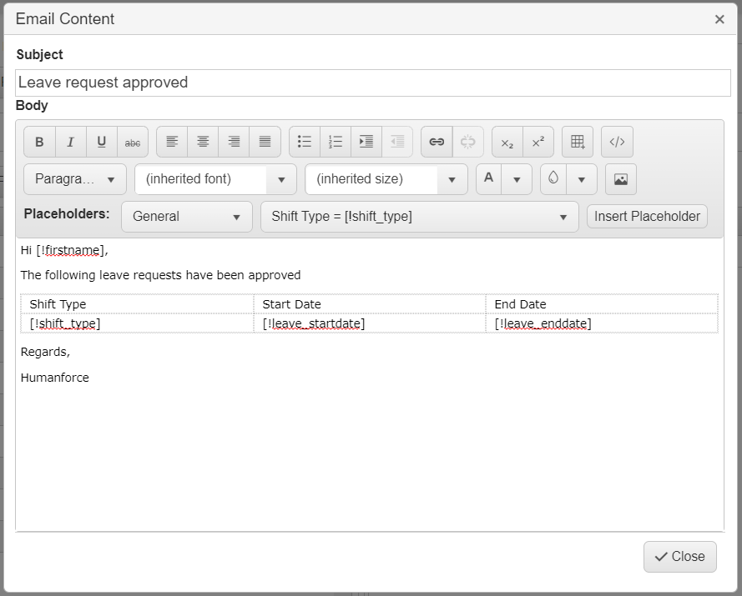Screen dimensions: 742x596
Task: Click the Close button
Action: tap(680, 557)
